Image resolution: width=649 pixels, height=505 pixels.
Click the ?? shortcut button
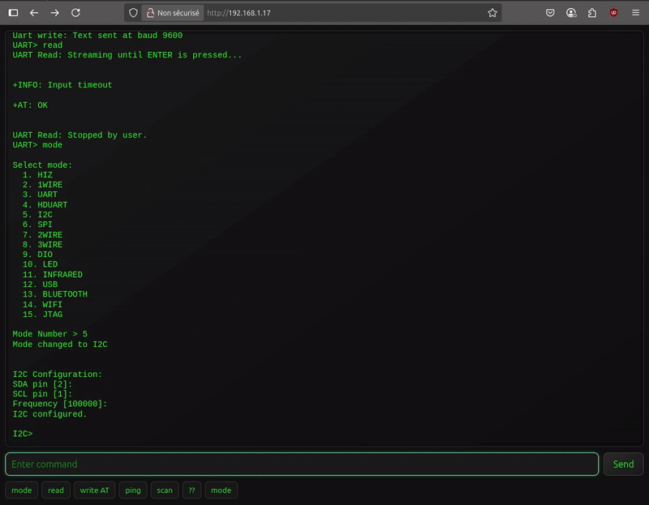(191, 490)
